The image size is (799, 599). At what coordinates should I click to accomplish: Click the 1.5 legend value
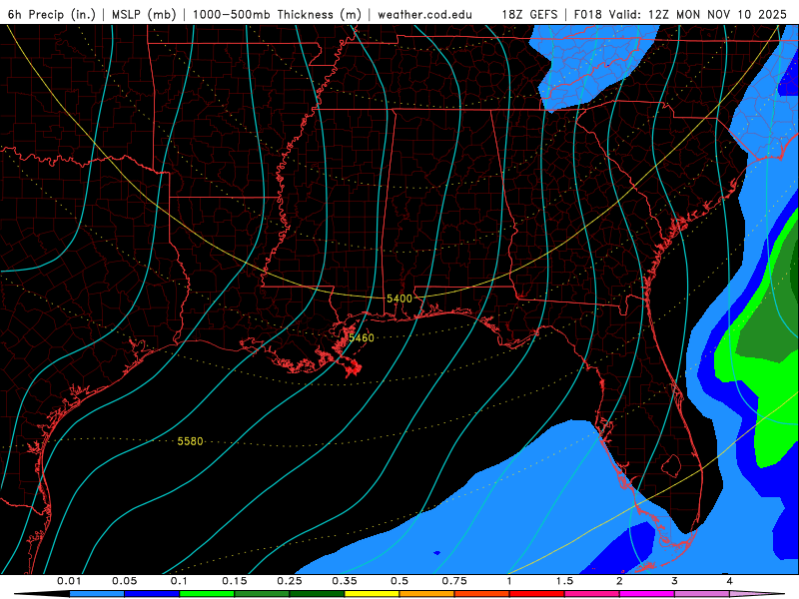(564, 581)
